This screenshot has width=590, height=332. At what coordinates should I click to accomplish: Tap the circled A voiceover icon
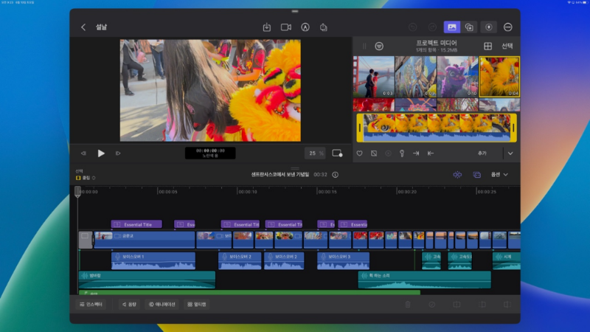(305, 27)
